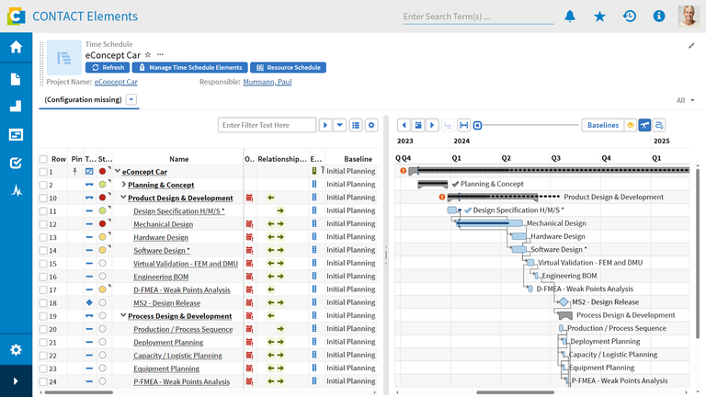
Task: Collapse the eConcept Car tree node
Action: pos(118,171)
